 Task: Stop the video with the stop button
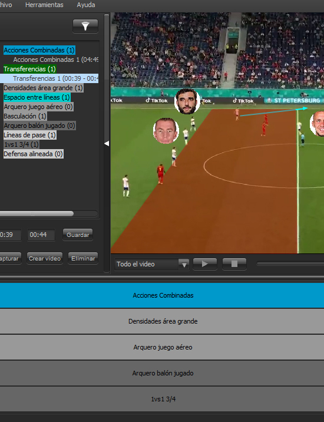pyautogui.click(x=234, y=264)
